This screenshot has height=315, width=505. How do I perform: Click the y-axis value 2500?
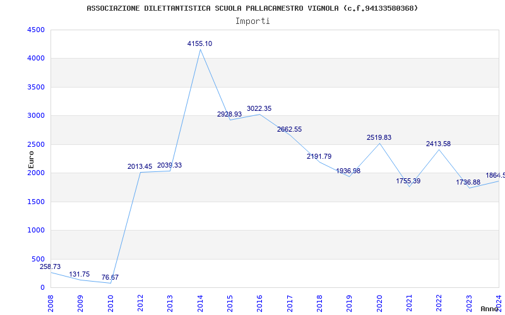click(x=36, y=145)
